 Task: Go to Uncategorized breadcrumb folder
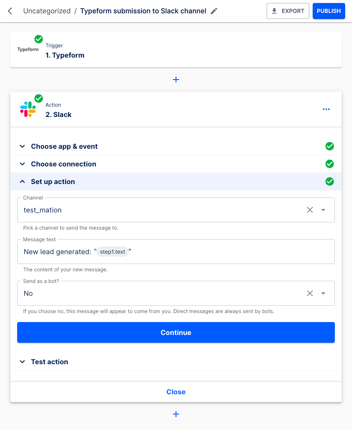point(47,11)
